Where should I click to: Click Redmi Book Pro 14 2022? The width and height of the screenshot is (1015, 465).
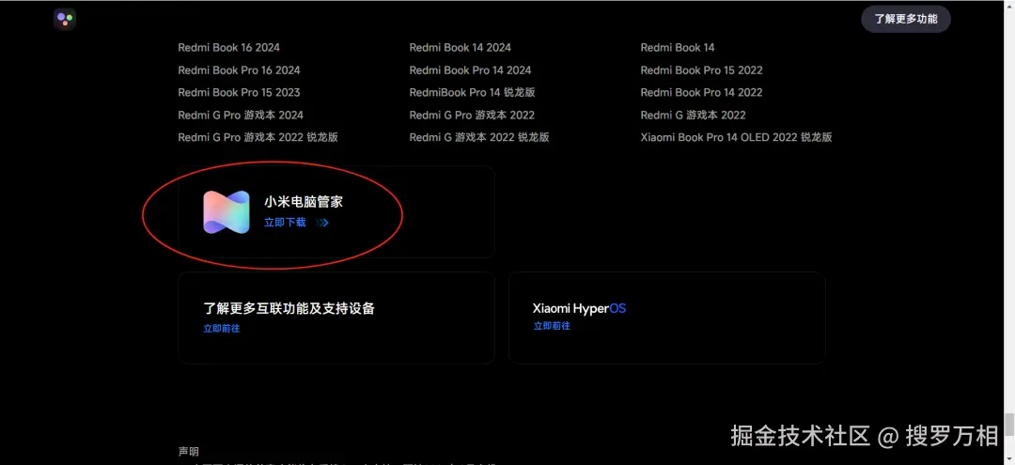pyautogui.click(x=702, y=92)
